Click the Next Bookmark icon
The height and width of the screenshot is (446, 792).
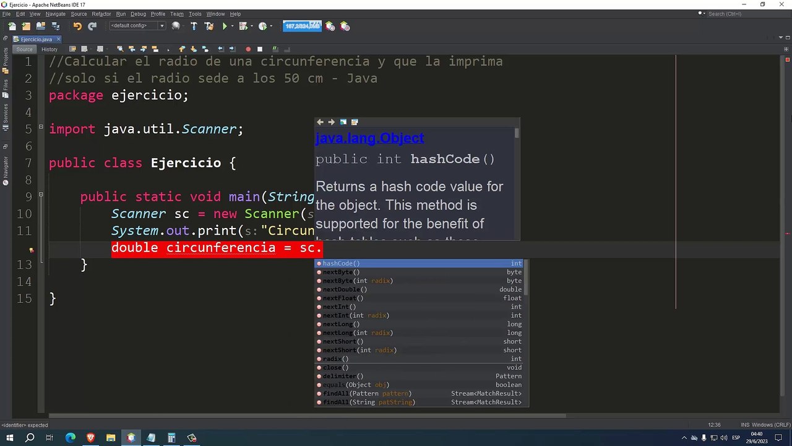pos(194,49)
